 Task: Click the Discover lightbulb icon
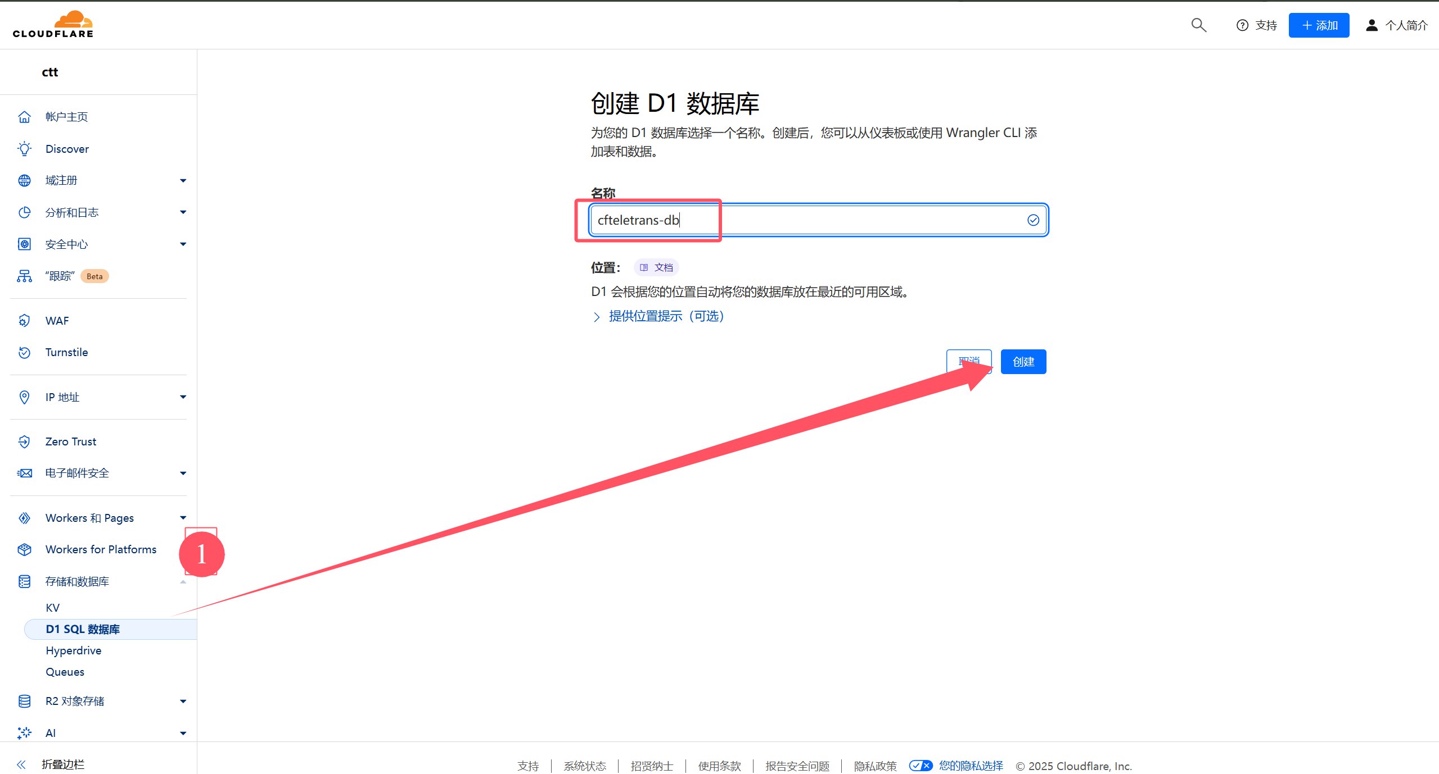pos(24,149)
